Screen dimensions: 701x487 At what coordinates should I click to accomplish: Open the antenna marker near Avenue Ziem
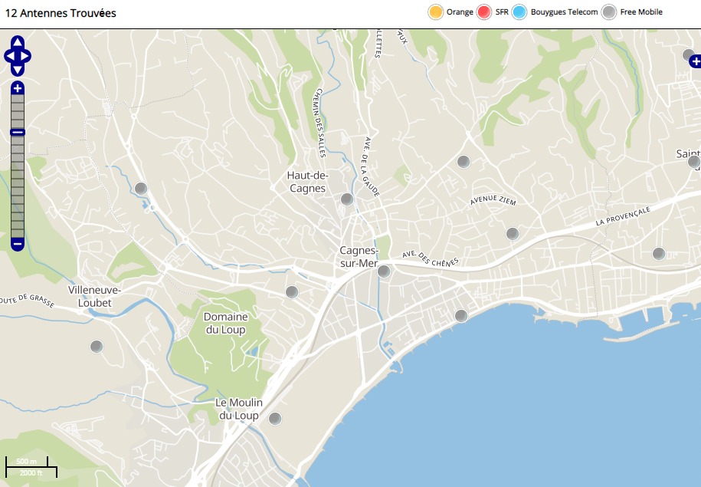[513, 234]
